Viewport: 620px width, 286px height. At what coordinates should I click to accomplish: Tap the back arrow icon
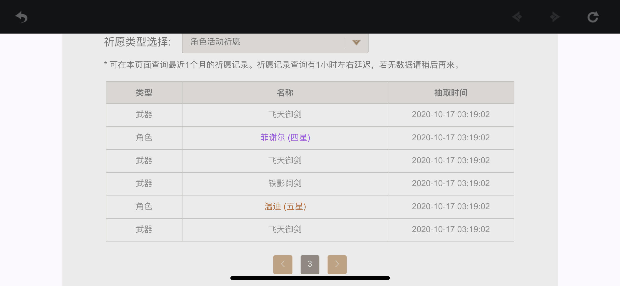21,17
